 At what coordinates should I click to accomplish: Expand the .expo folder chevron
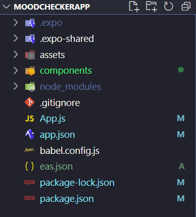click(16, 23)
